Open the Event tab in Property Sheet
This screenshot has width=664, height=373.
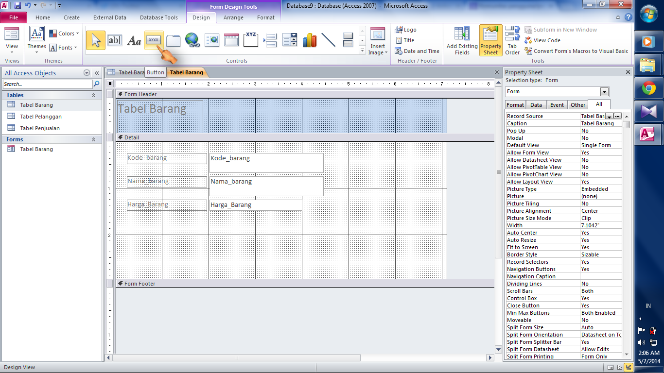click(557, 105)
